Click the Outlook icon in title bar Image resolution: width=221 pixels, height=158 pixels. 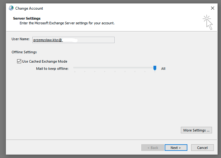pos(11,8)
